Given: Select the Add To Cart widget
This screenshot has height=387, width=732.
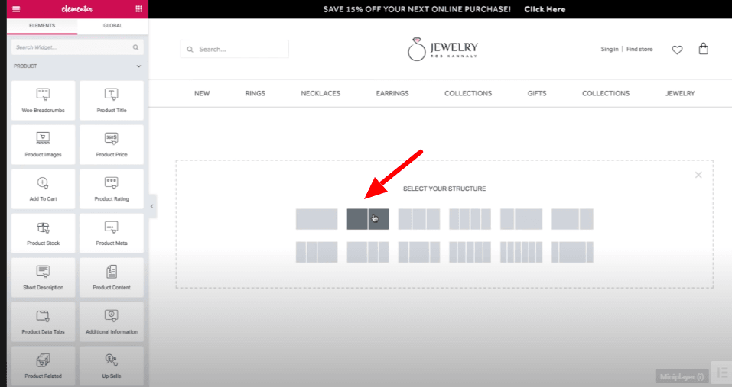Looking at the screenshot, I should (43, 189).
